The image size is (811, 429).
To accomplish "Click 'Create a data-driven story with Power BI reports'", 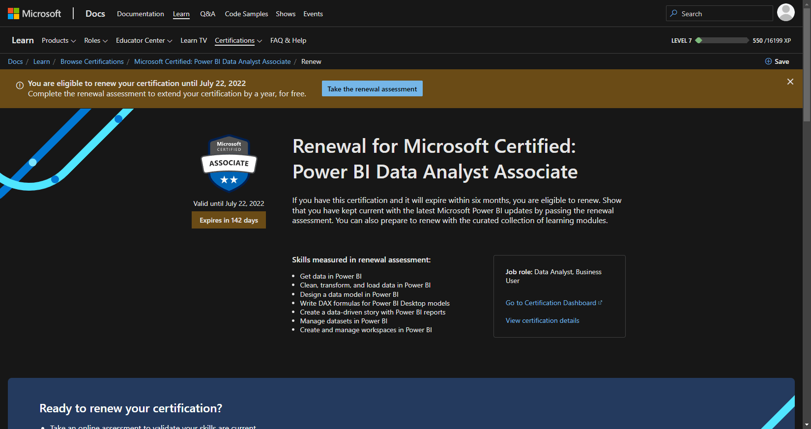I will click(x=373, y=312).
